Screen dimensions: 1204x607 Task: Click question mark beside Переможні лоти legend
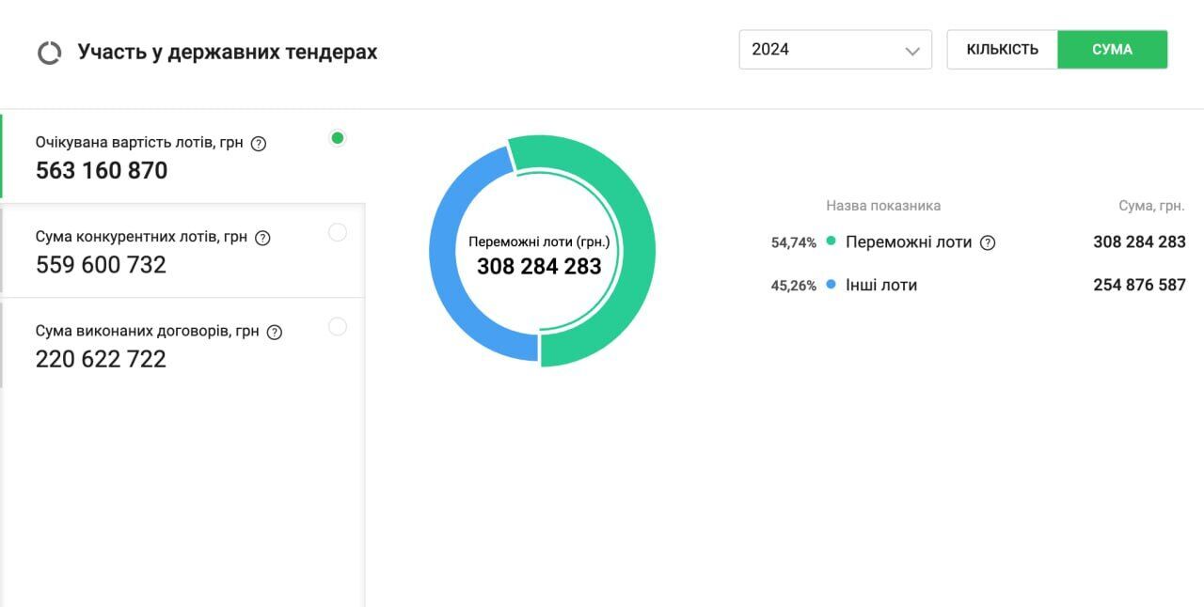click(988, 242)
